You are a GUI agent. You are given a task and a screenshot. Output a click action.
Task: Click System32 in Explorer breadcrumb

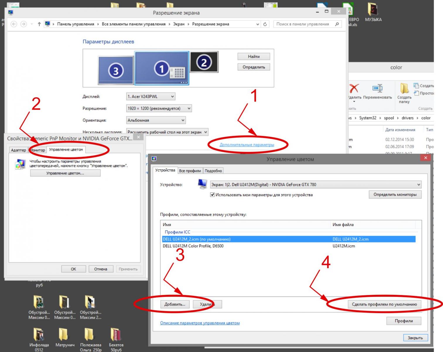point(368,118)
